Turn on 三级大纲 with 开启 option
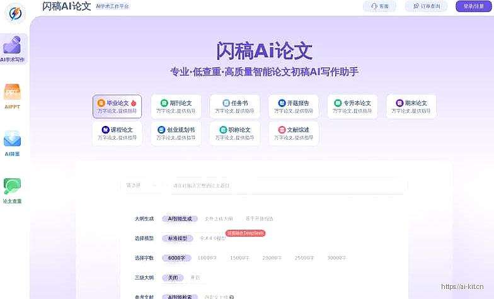Screen dimensions: 494x299 (195, 278)
